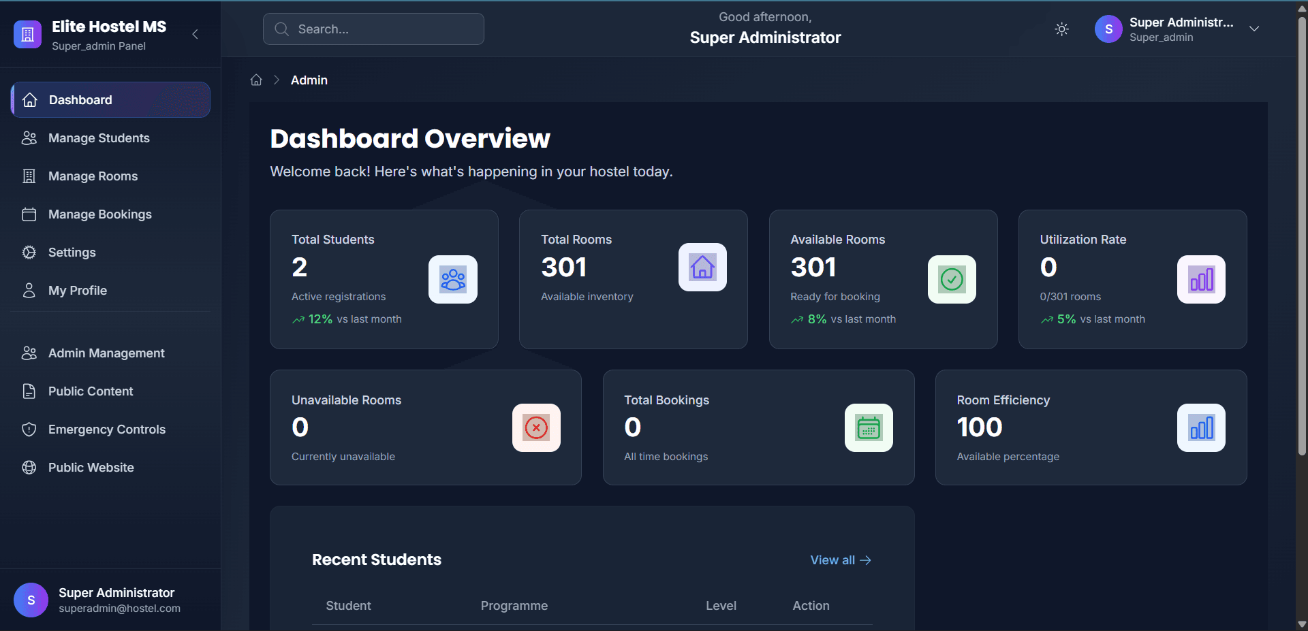Click the View all students link
This screenshot has width=1308, height=631.
[839, 560]
